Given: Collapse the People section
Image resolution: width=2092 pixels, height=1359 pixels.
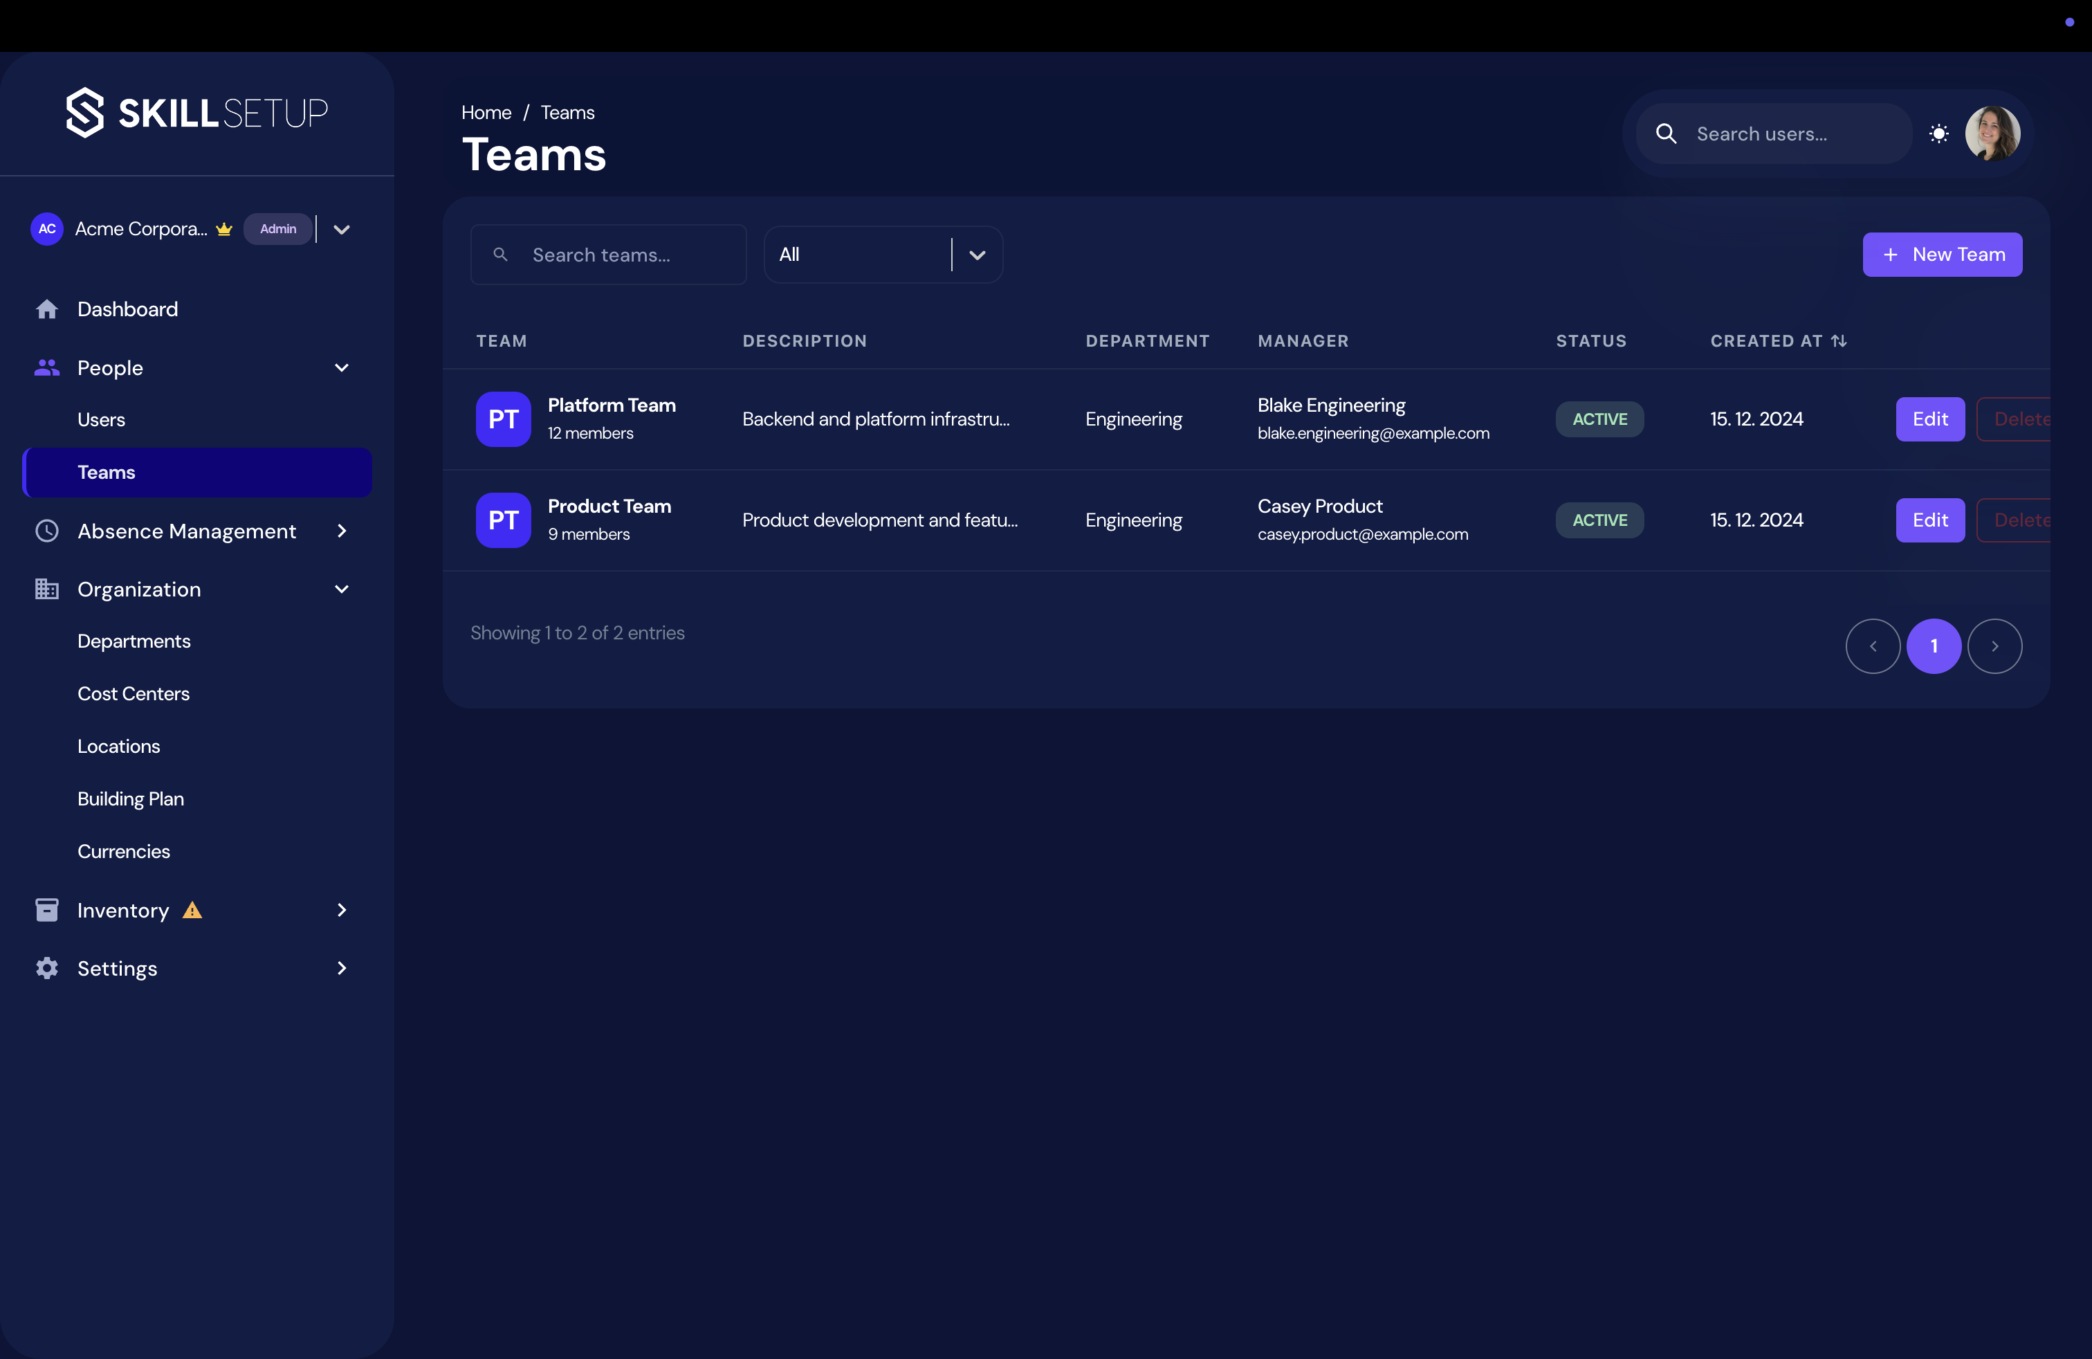Looking at the screenshot, I should tap(341, 368).
